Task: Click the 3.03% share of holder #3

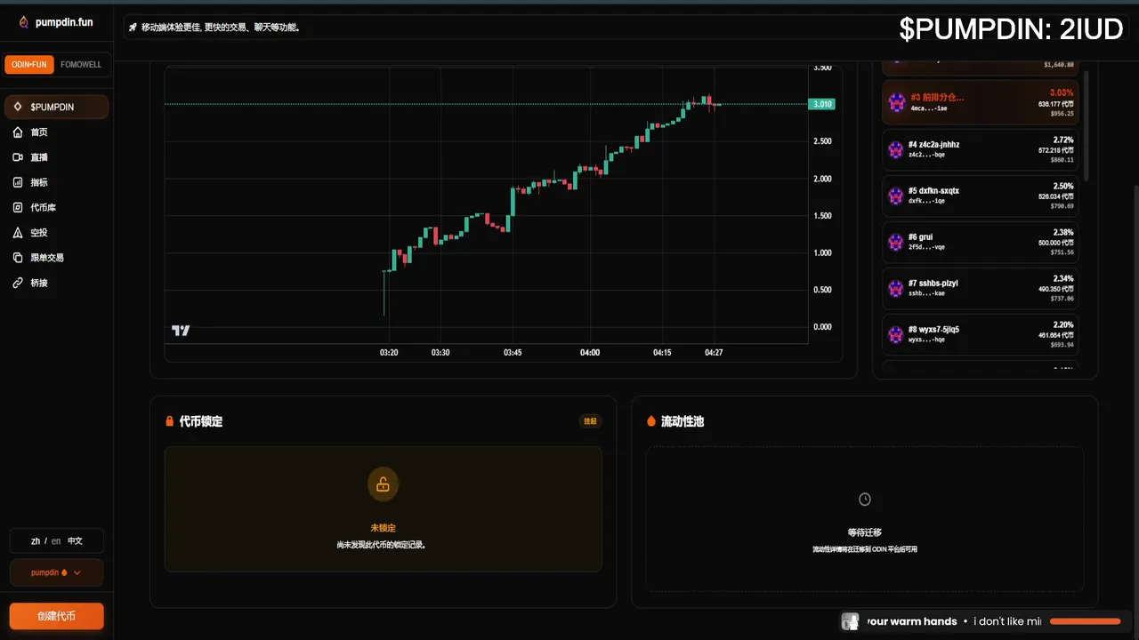Action: 1062,92
